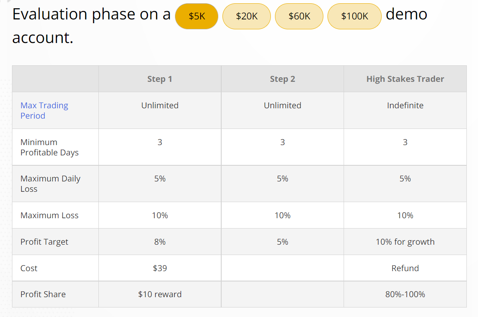Image resolution: width=478 pixels, height=317 pixels.
Task: Click the Step 1 column header
Action: (160, 79)
